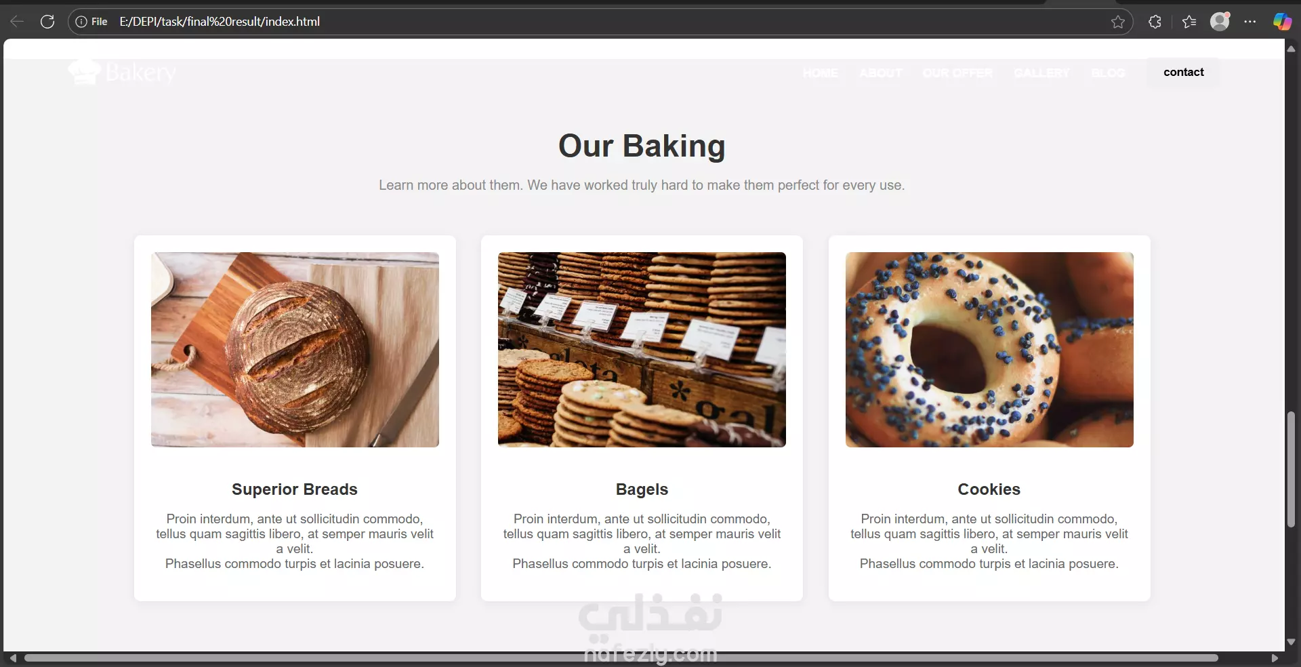Click the contact button

(x=1184, y=73)
